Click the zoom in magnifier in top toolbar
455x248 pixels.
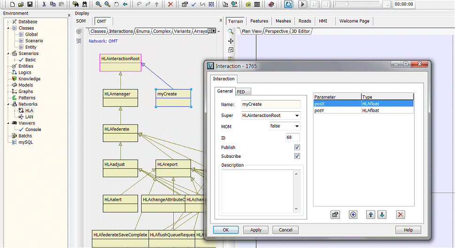coord(99,4)
